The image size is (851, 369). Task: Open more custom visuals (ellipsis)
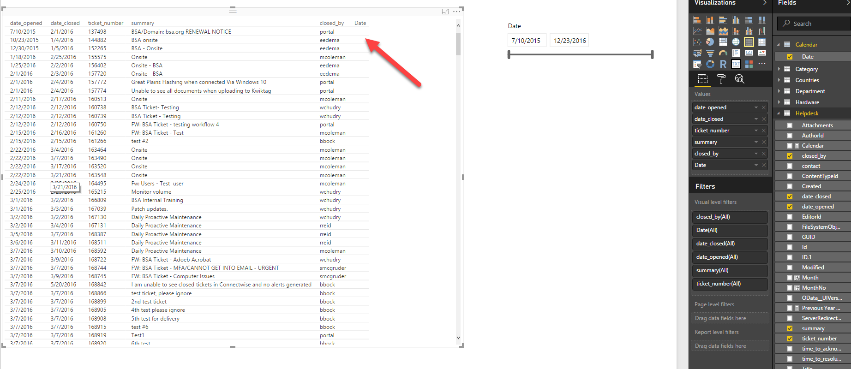point(762,64)
